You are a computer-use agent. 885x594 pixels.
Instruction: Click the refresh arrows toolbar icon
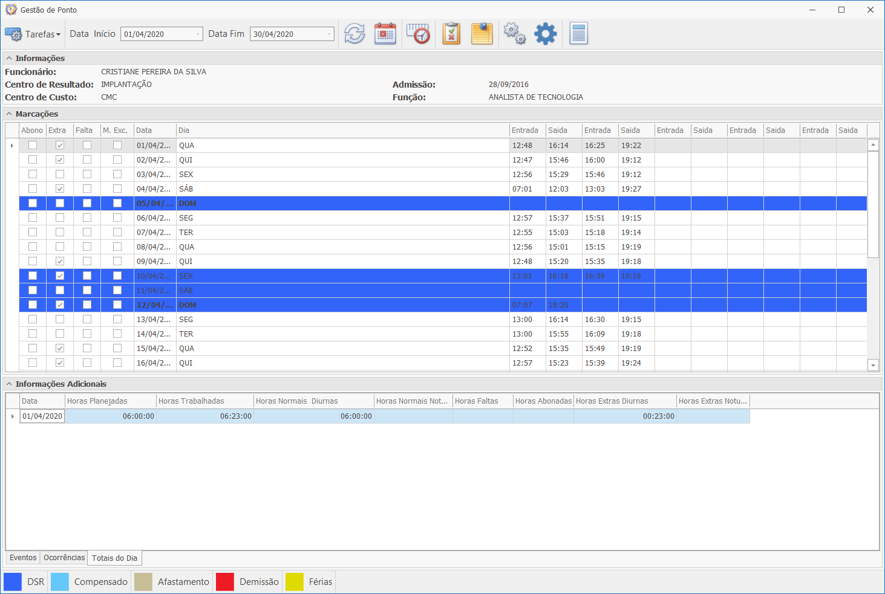(354, 34)
